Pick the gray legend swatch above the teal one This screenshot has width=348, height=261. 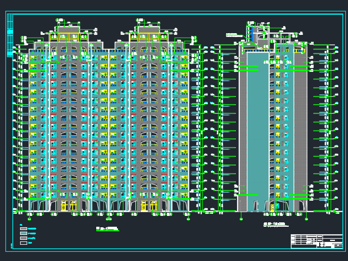23,228
